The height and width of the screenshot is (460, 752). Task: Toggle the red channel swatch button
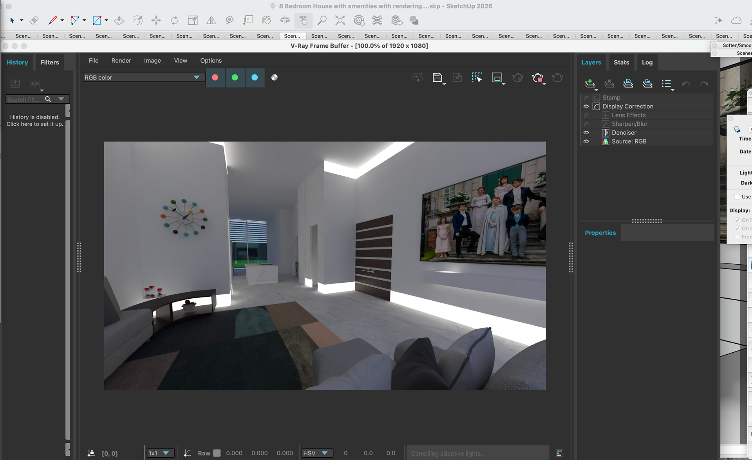215,78
